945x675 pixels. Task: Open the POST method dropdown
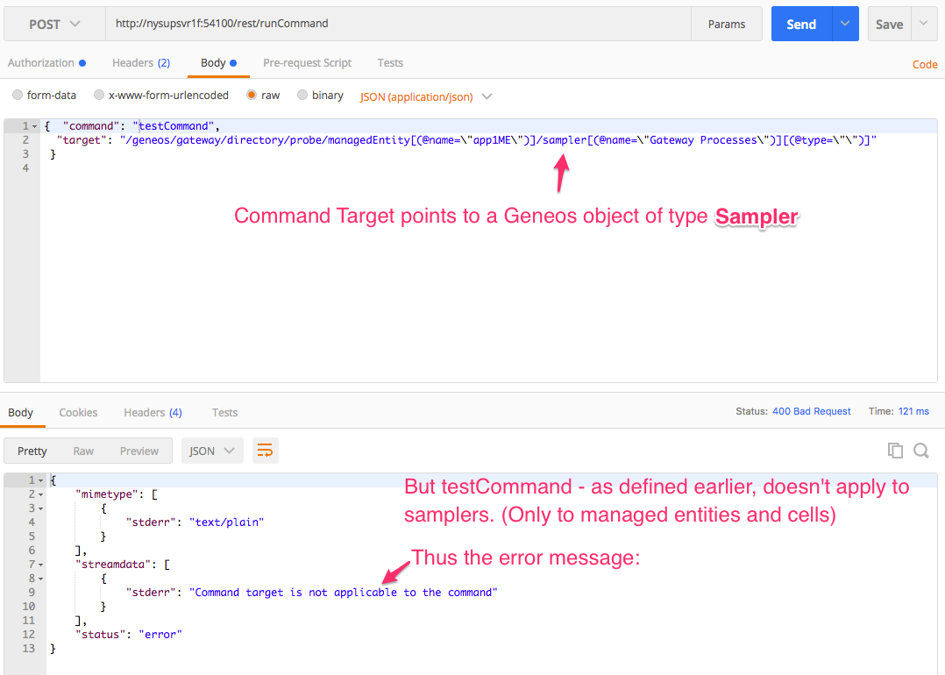[54, 25]
